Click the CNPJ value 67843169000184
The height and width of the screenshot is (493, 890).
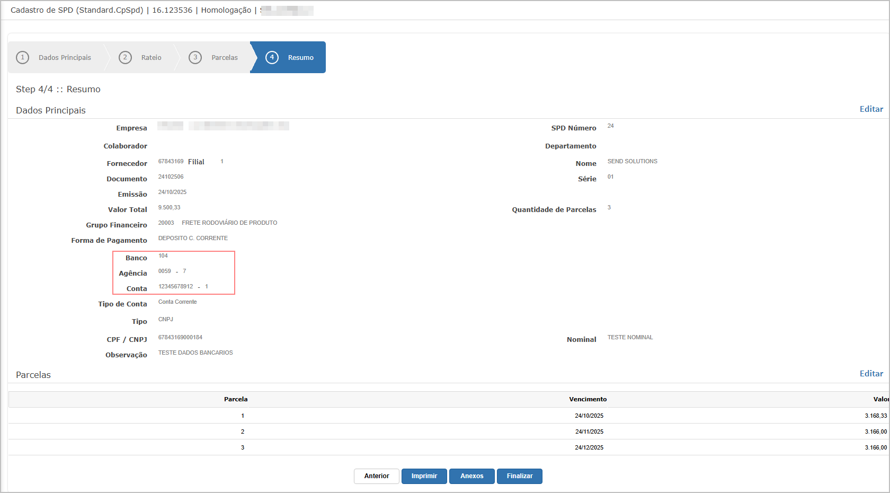pyautogui.click(x=180, y=337)
